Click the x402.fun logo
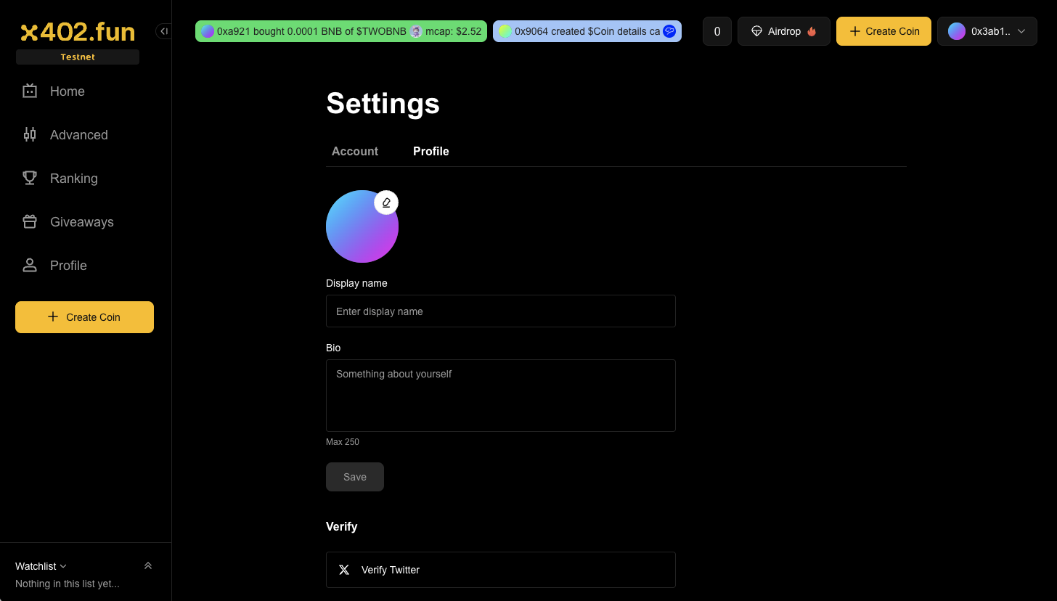Screen dimensions: 1057x601 coord(78,32)
